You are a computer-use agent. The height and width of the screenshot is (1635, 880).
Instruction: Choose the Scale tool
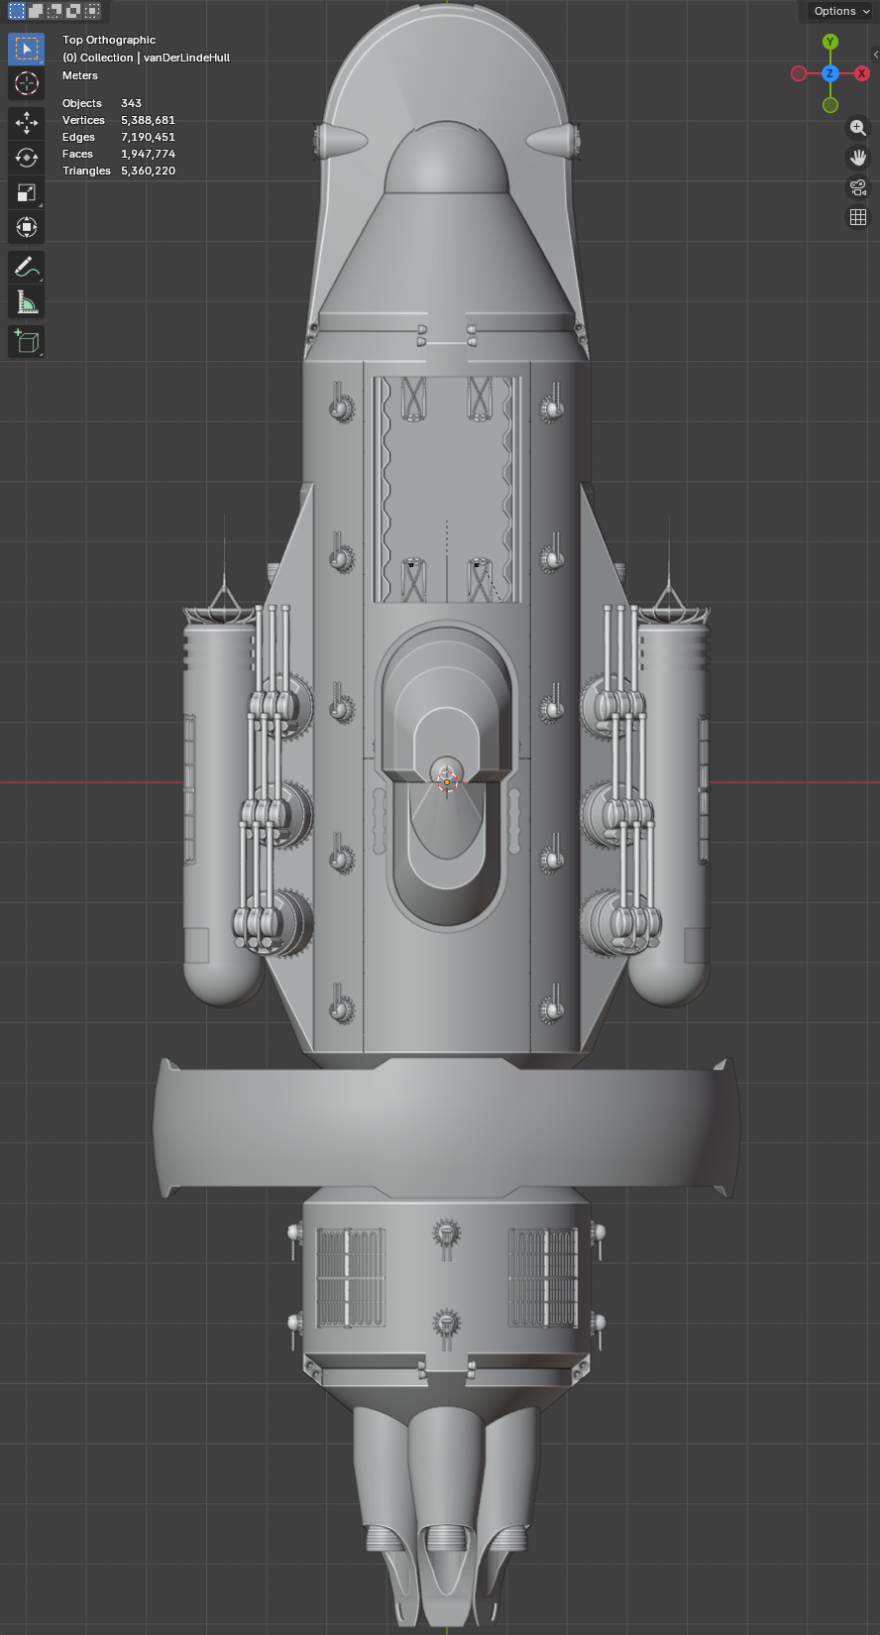point(27,192)
